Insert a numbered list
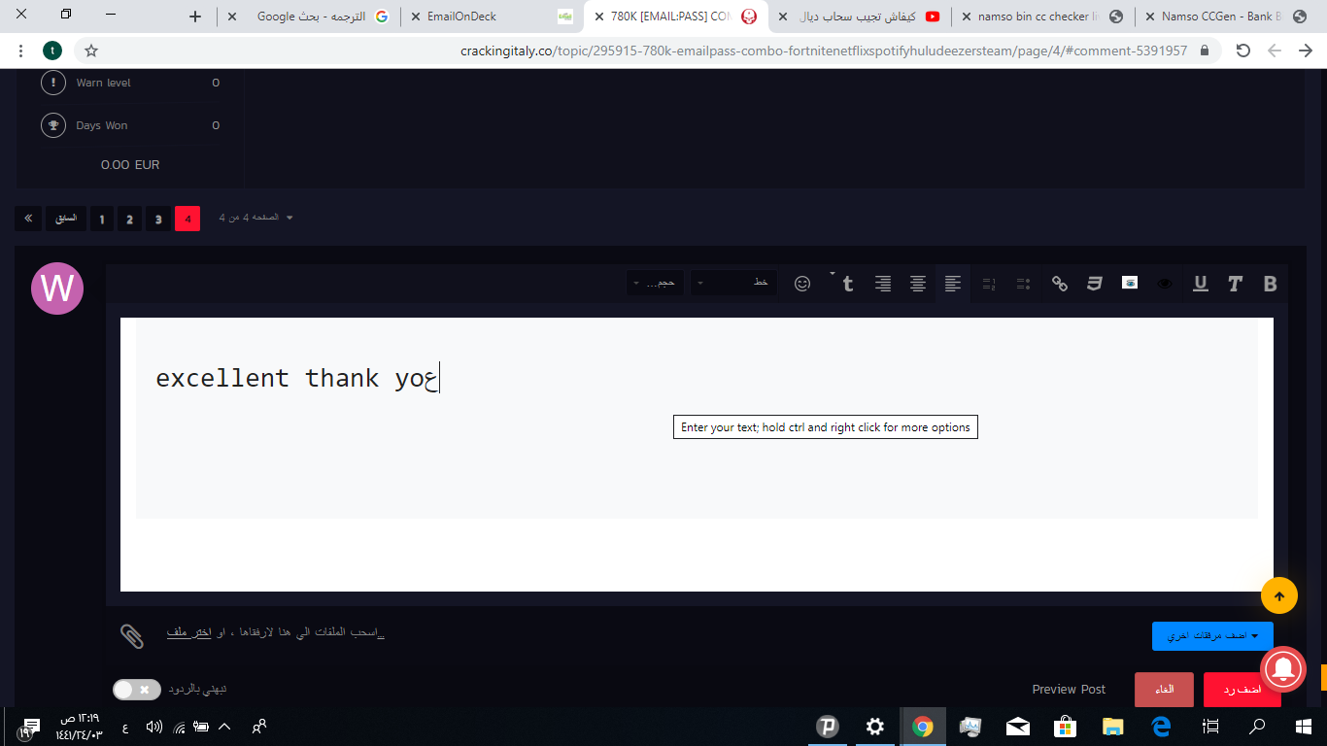 pyautogui.click(x=989, y=284)
